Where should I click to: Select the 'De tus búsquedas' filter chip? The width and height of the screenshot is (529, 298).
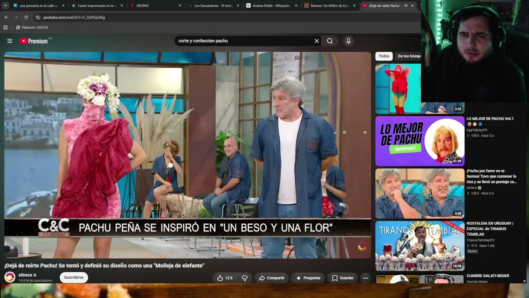tap(409, 56)
